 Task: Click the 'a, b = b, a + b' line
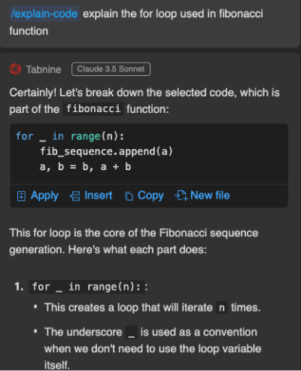point(85,166)
